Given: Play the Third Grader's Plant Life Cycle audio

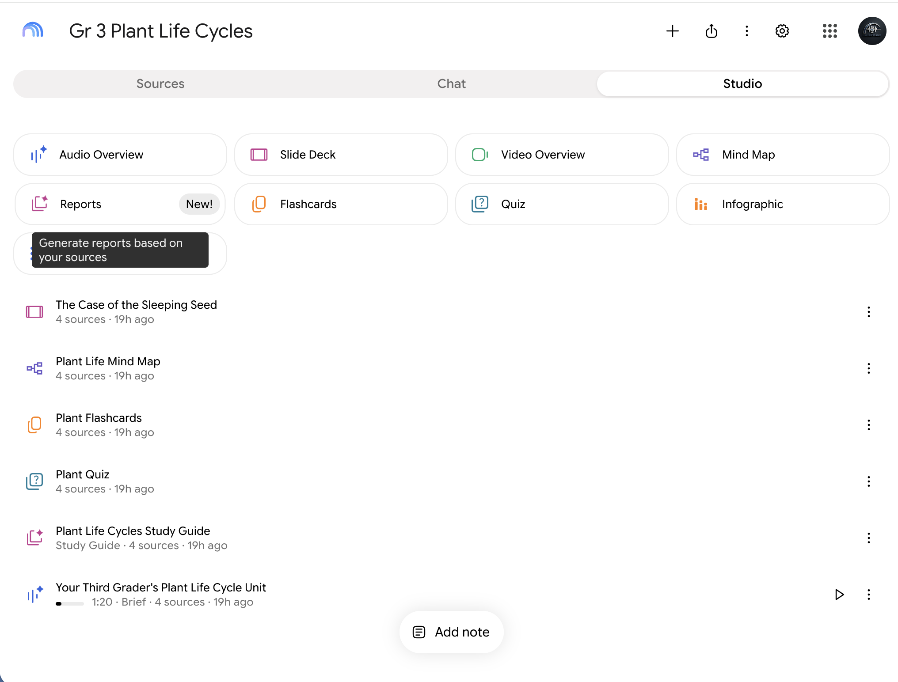Looking at the screenshot, I should pos(840,595).
